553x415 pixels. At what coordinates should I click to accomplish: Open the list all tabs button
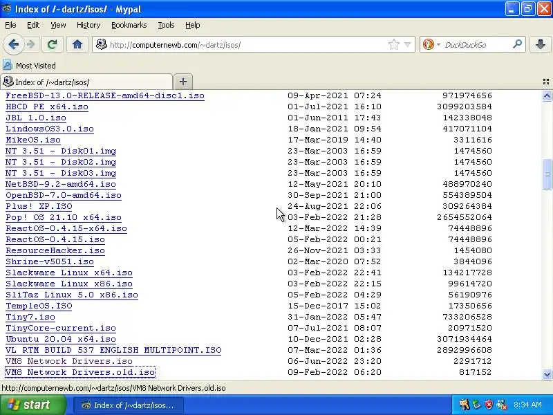tap(545, 82)
